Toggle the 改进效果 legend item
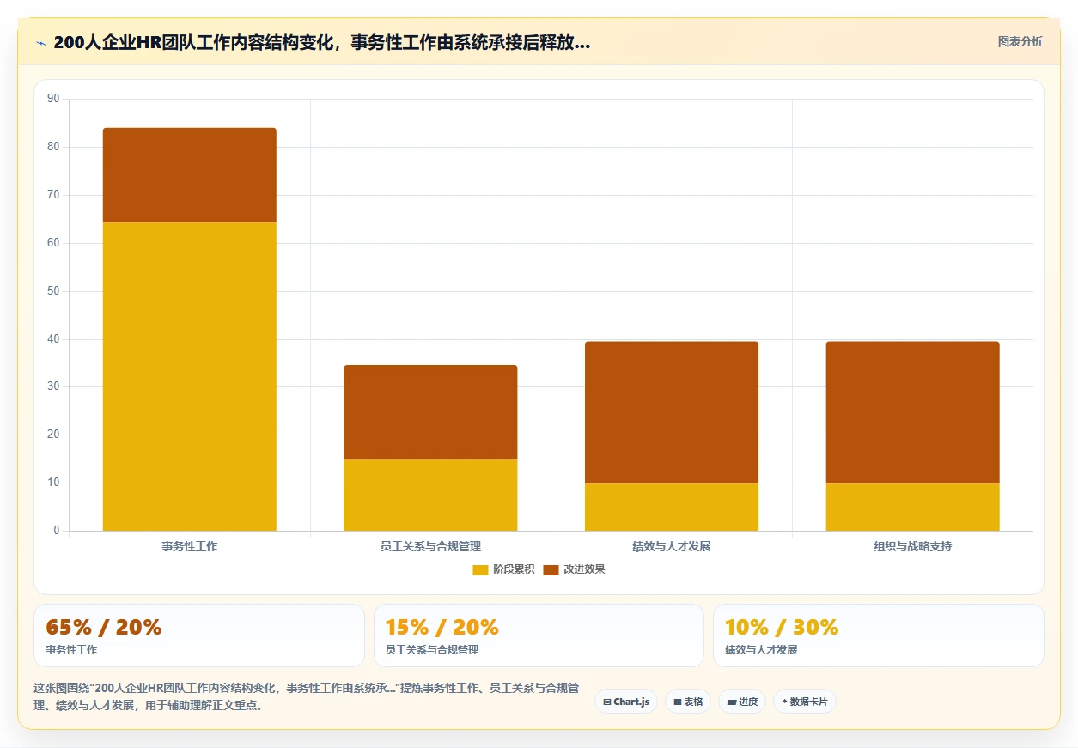The image size is (1078, 748). 574,570
